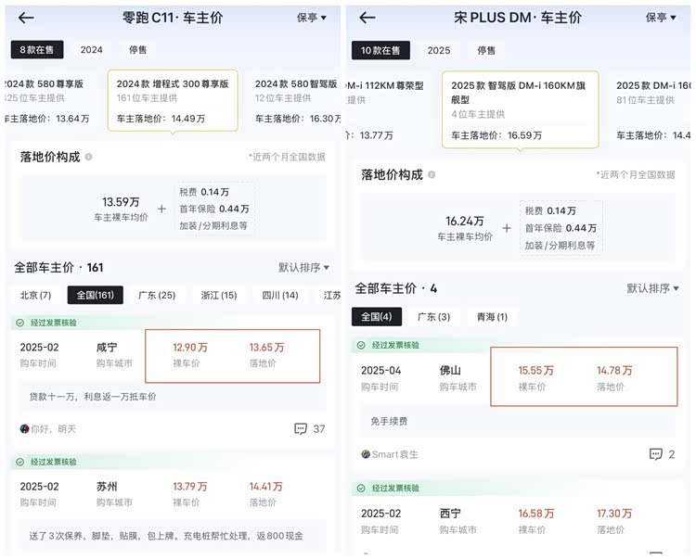Select 广东 (25) region filter
This screenshot has height=559, width=696.
point(156,296)
